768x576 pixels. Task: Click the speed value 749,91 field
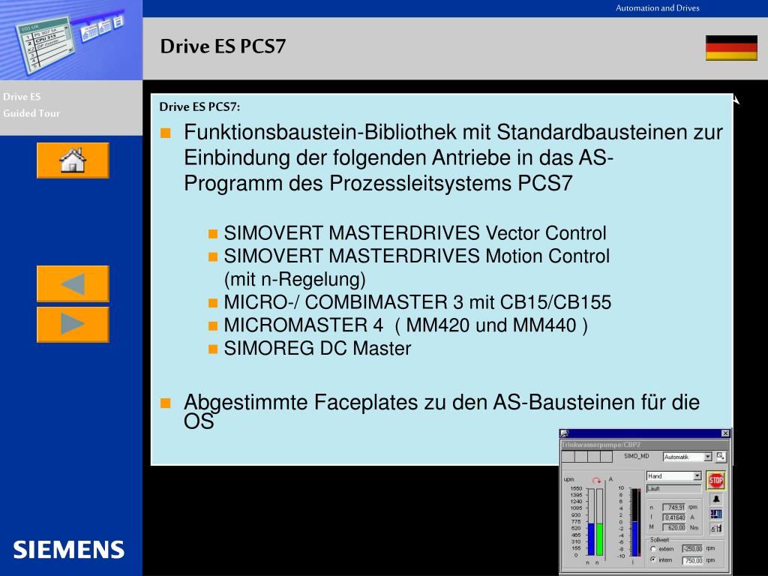pyautogui.click(x=674, y=507)
